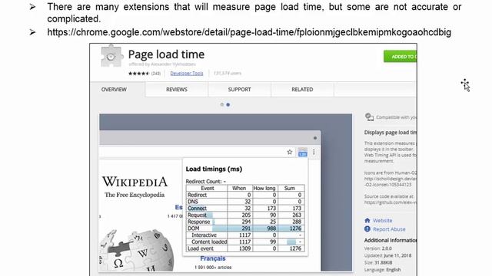Image resolution: width=492 pixels, height=276 pixels.
Task: Click the Report Abuse link
Action: (x=389, y=229)
